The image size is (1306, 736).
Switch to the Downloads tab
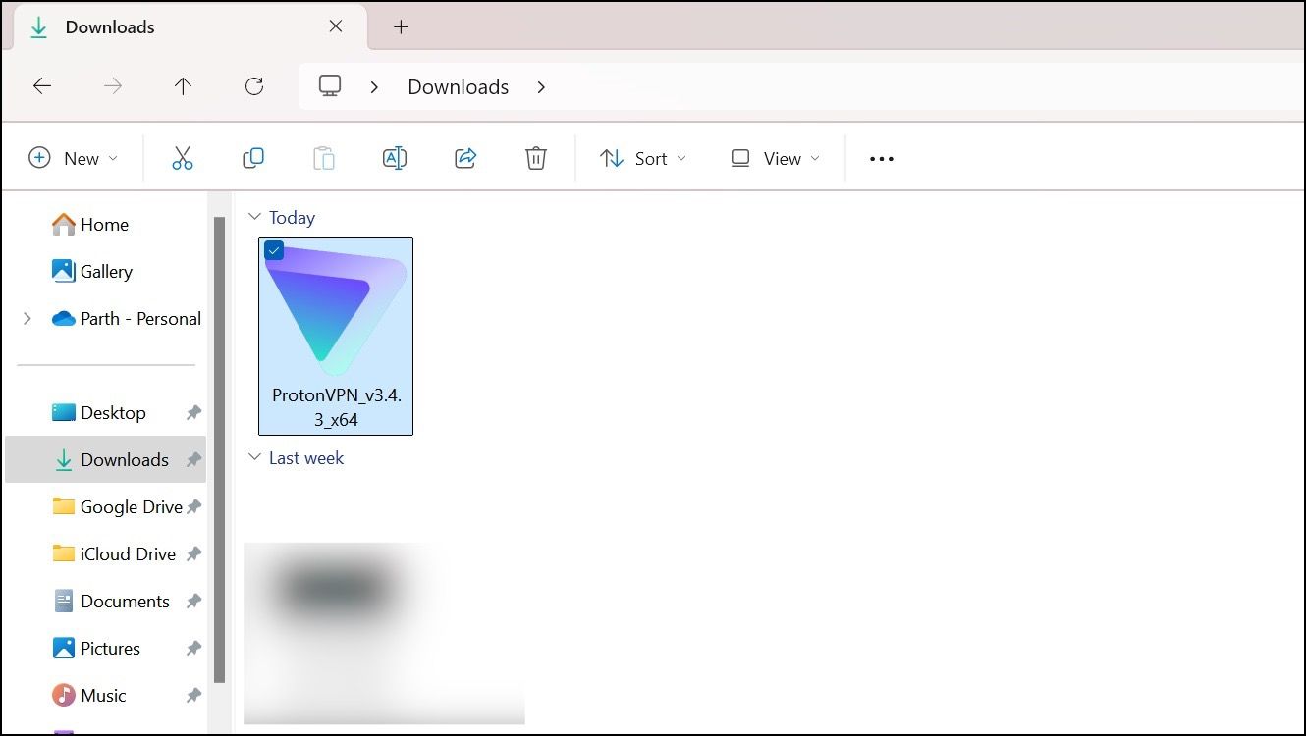(109, 27)
